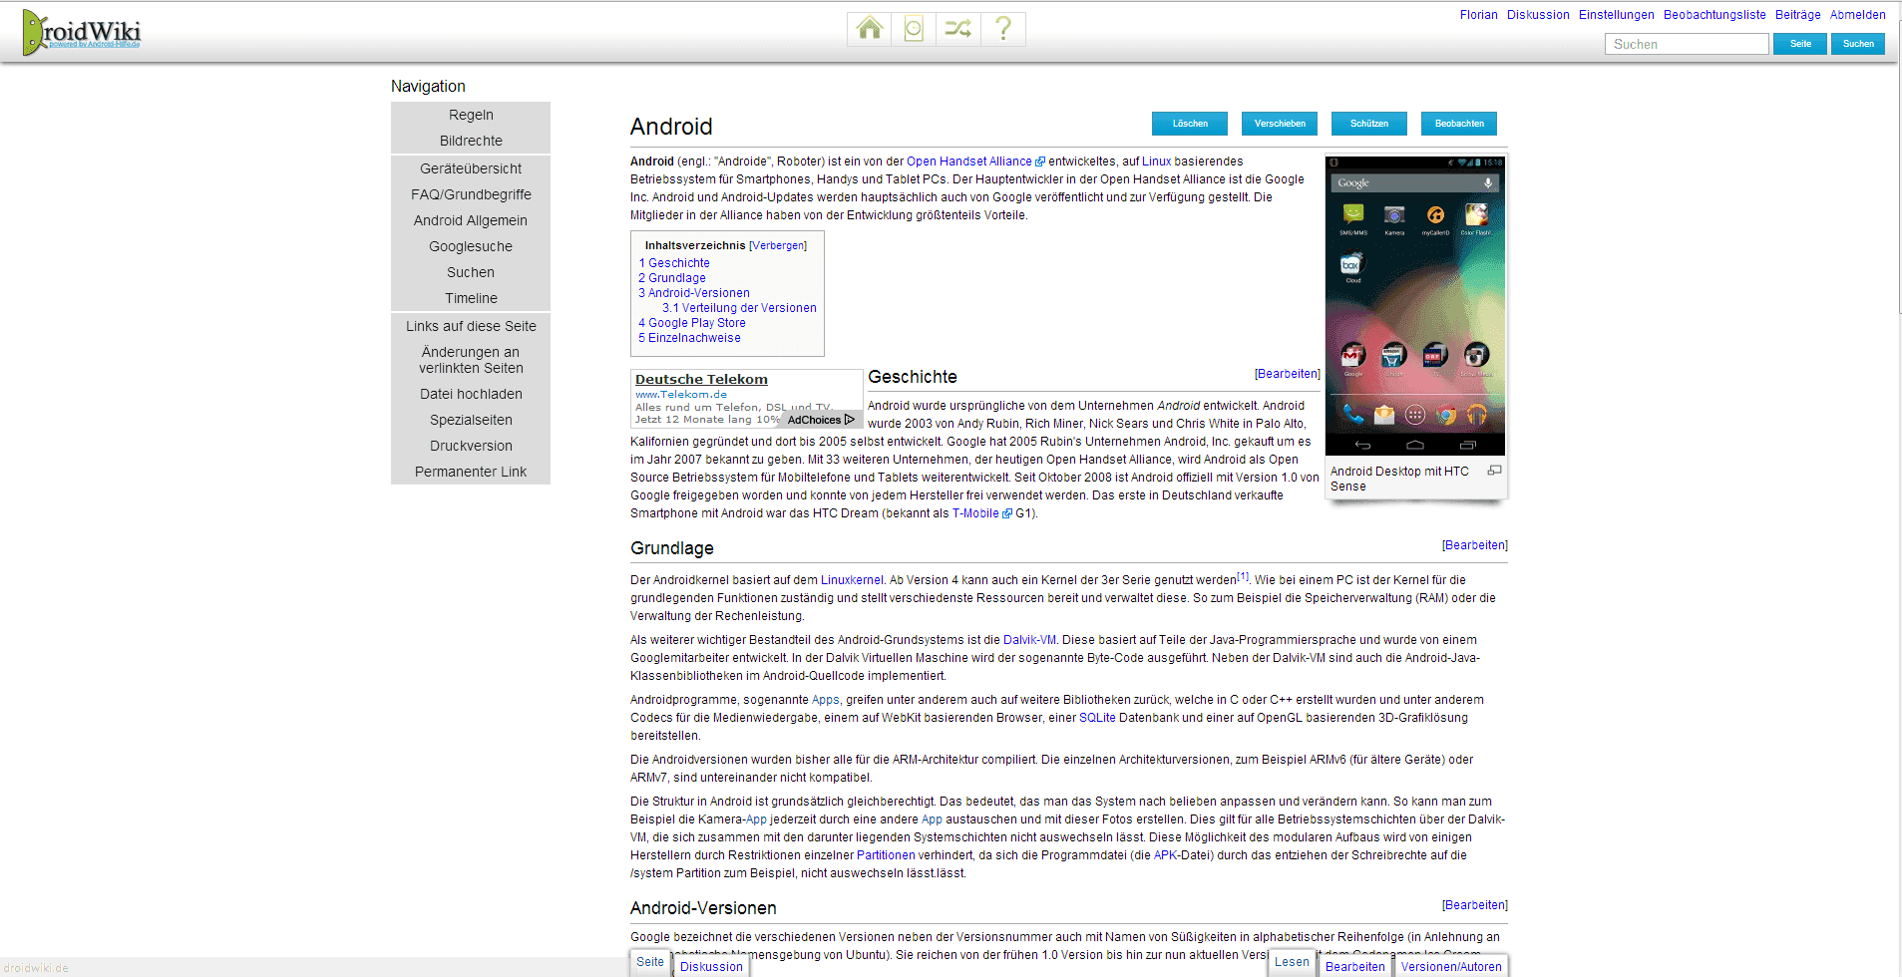Enlarge image via icon beside caption
This screenshot has width=1902, height=977.
pos(1494,471)
